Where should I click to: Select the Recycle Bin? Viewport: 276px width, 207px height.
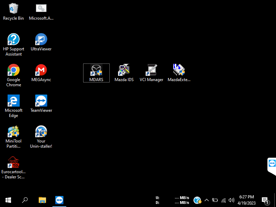click(x=13, y=9)
